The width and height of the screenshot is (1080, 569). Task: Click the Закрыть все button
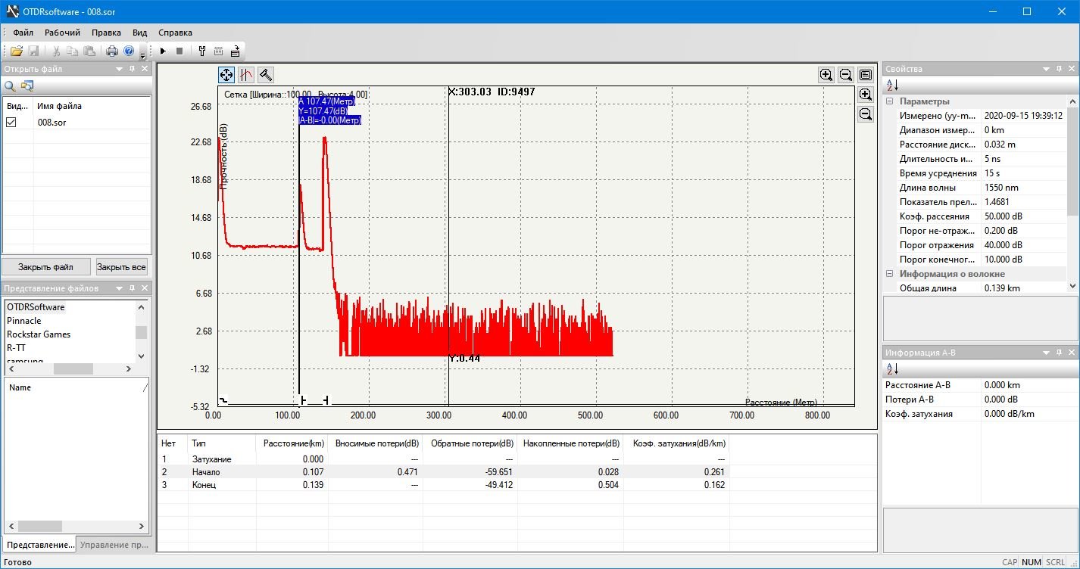point(122,267)
